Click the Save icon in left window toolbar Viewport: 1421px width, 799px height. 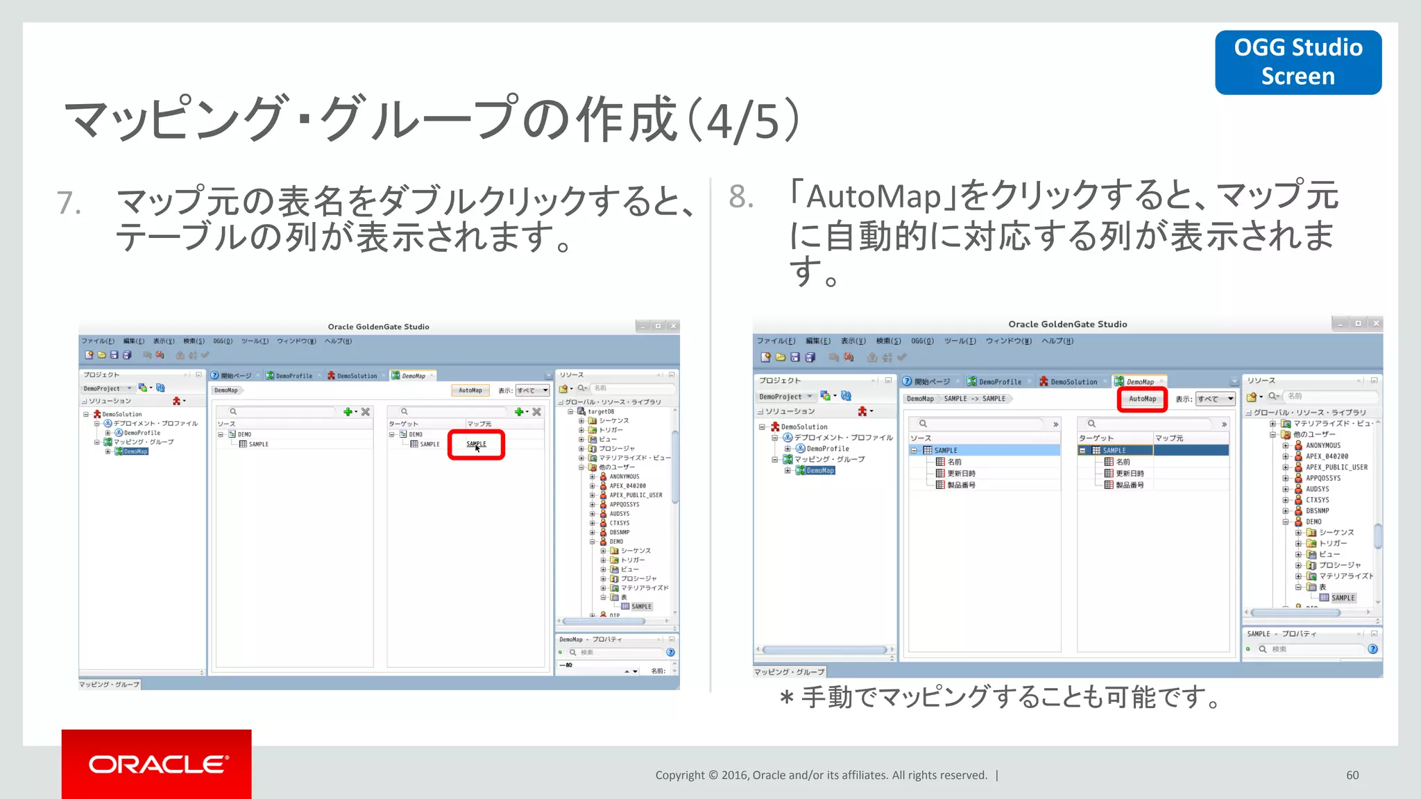(x=114, y=355)
